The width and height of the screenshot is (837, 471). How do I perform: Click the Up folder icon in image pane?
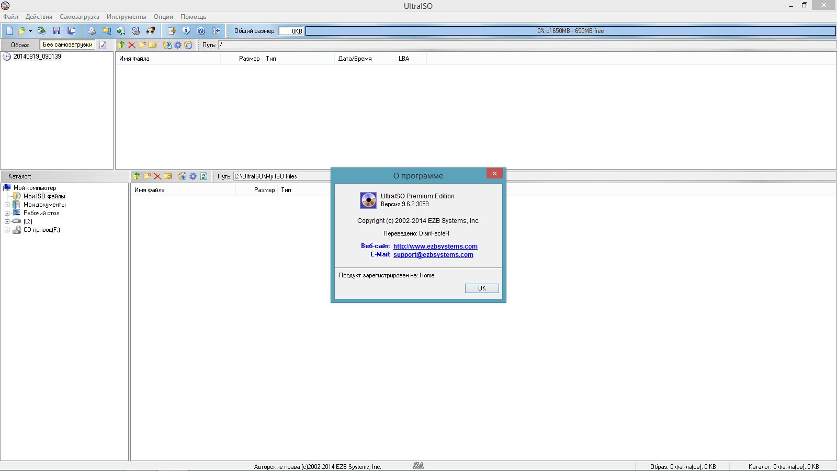click(121, 45)
